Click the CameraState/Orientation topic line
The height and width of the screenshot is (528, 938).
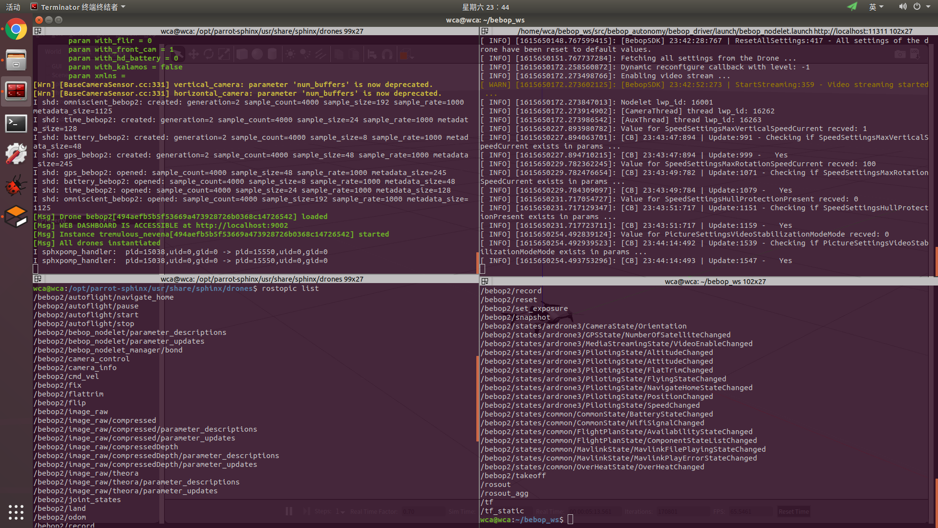pos(584,326)
